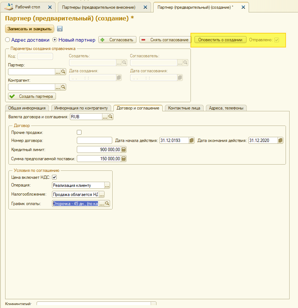Viewport: 298px width, 308px height.
Task: Open the Общая информация tab
Action: (27, 108)
